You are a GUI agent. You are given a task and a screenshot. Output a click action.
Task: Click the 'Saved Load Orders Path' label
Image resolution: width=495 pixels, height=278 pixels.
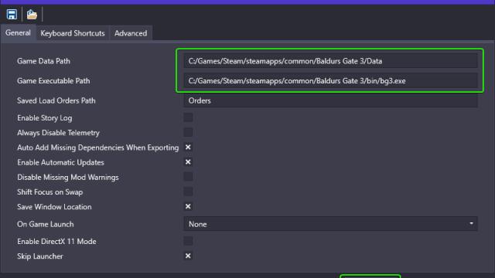[x=56, y=101]
